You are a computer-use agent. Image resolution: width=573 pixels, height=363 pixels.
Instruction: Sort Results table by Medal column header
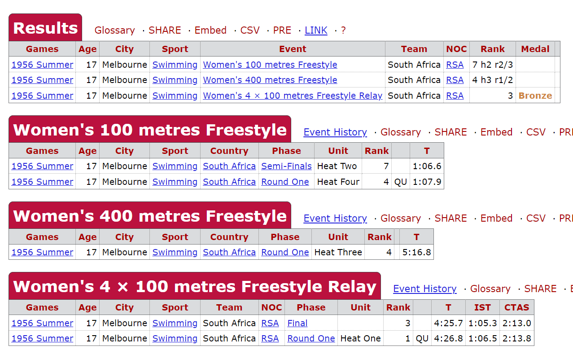coord(535,49)
